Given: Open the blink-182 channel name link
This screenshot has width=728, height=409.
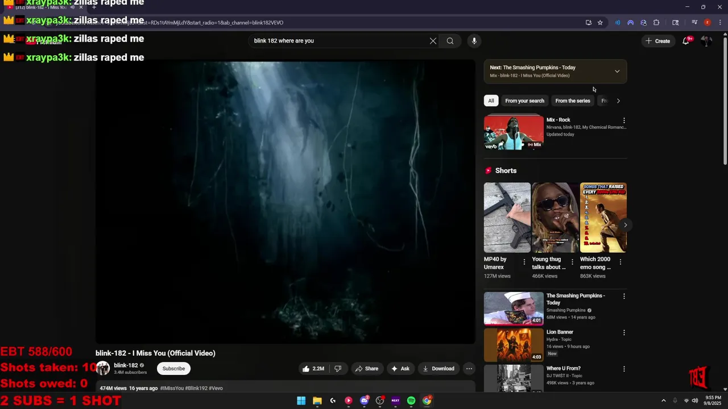Looking at the screenshot, I should click(126, 365).
